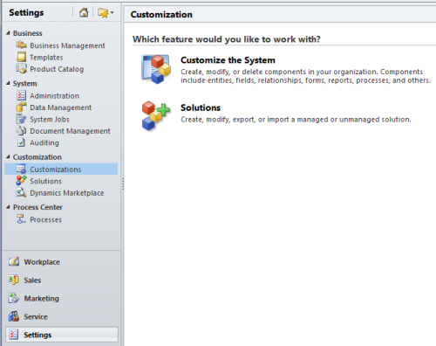Open Data Management

coord(61,107)
